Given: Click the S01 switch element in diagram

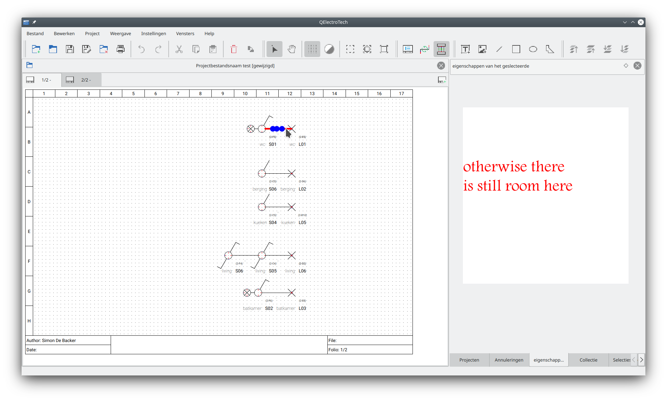Looking at the screenshot, I should tap(262, 129).
